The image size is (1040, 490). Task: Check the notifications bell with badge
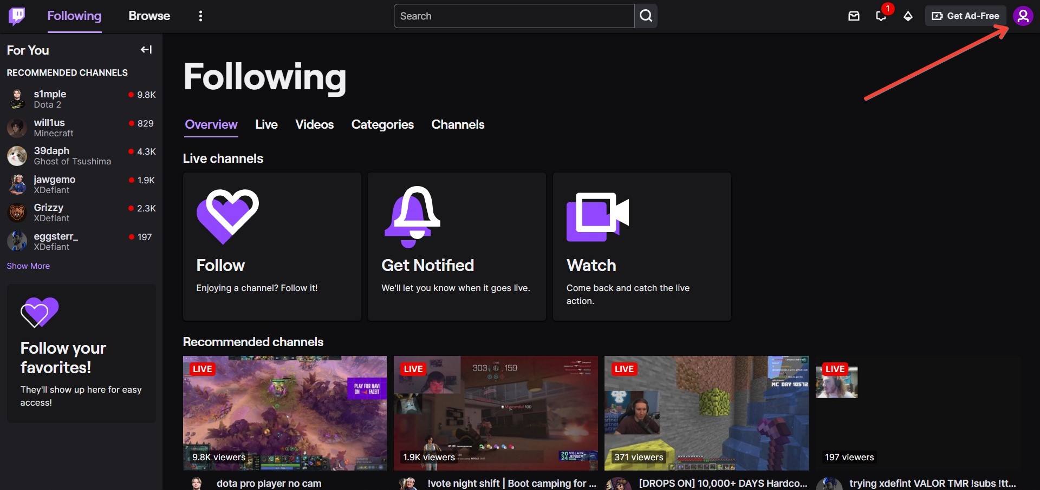pyautogui.click(x=881, y=17)
